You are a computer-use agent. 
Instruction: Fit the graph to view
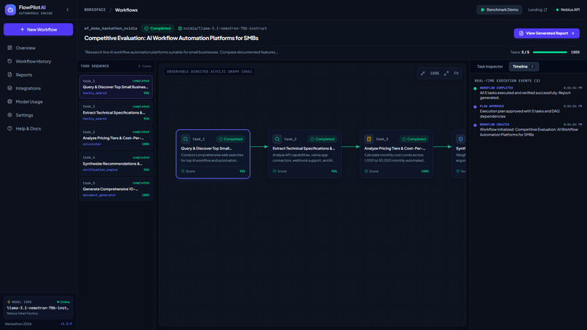457,74
